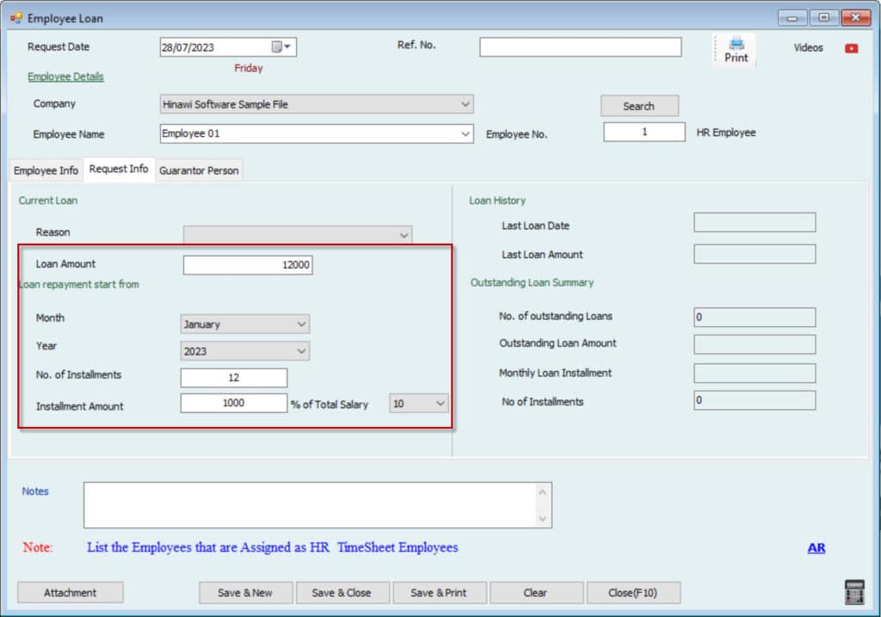This screenshot has height=617, width=881.
Task: Click the No. of outstanding Loans field
Action: [755, 317]
